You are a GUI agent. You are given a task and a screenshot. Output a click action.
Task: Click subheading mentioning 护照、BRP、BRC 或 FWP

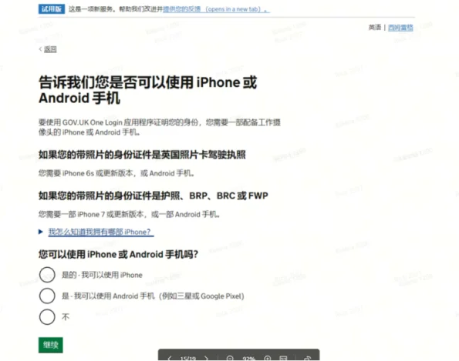(153, 196)
